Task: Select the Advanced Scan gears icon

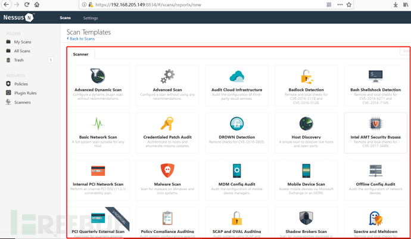Action: click(167, 76)
